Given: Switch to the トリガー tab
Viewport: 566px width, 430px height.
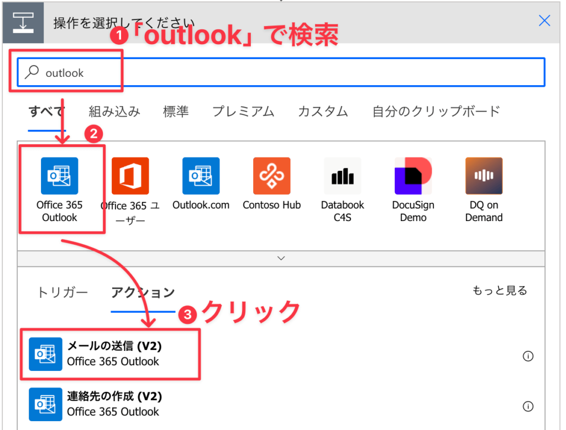Looking at the screenshot, I should [62, 292].
